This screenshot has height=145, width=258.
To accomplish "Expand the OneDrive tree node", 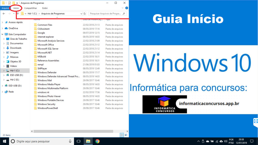I will [3, 28].
